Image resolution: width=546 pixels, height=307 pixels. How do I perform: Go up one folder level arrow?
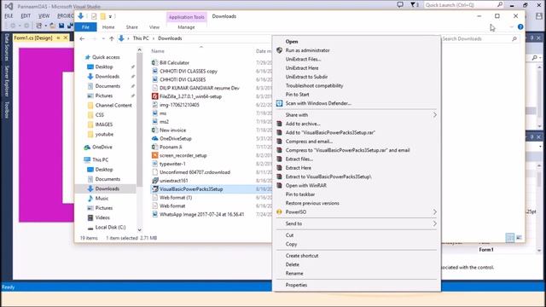pyautogui.click(x=112, y=38)
